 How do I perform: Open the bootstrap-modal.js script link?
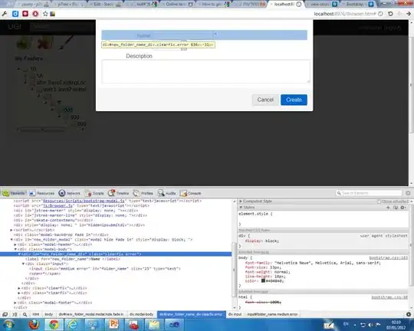(x=84, y=201)
